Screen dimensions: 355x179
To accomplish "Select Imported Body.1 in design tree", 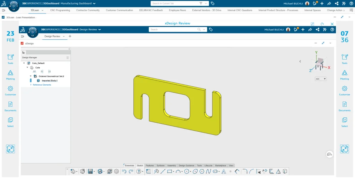I will tap(49, 81).
